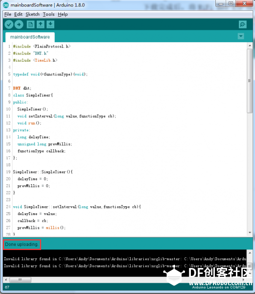Open the Serial Monitor magnifier icon
The height and width of the screenshot is (294, 255).
coord(243,24)
